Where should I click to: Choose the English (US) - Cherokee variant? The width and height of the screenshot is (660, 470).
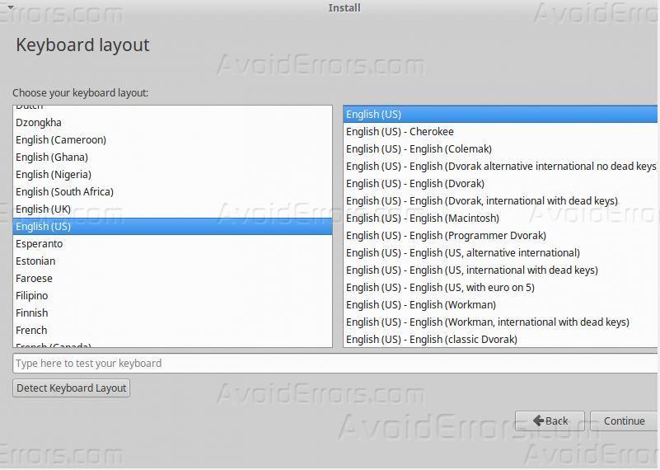pos(400,131)
